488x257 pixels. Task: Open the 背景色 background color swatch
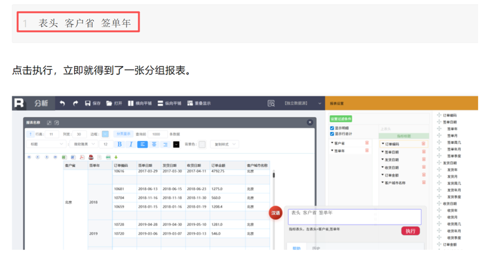202,144
